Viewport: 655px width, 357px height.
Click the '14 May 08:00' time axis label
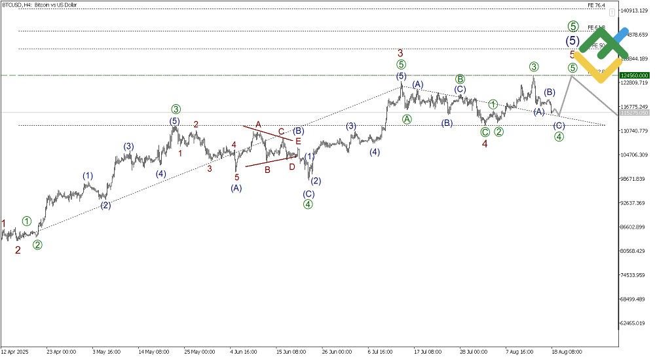click(154, 352)
